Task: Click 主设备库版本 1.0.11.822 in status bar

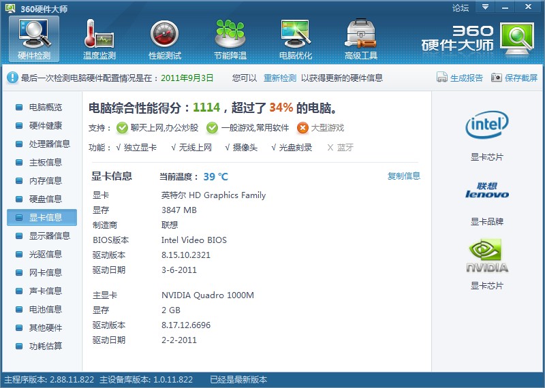Action: click(x=146, y=380)
